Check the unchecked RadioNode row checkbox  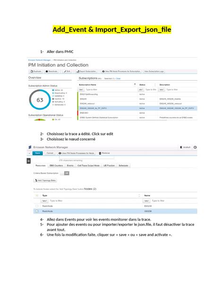(x=37, y=206)
